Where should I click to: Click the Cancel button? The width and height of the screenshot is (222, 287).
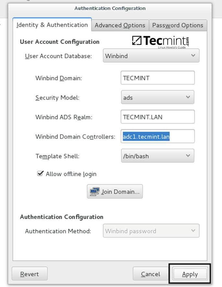[x=150, y=274]
